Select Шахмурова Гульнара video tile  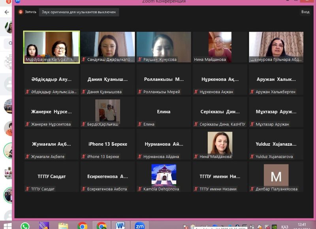point(276,47)
